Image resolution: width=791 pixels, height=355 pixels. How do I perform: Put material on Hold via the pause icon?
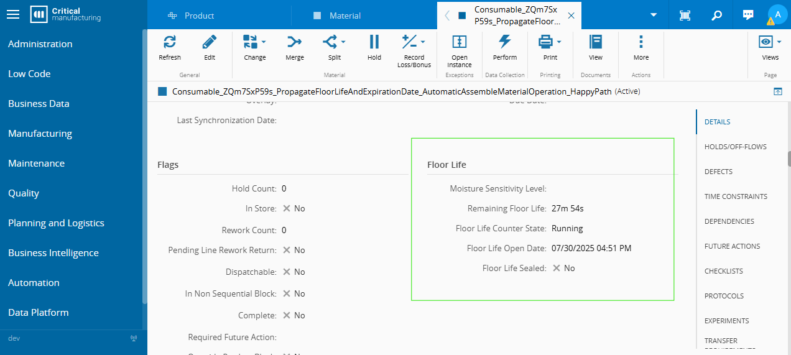pyautogui.click(x=374, y=42)
